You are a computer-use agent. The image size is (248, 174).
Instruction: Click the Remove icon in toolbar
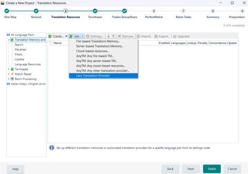120,36
